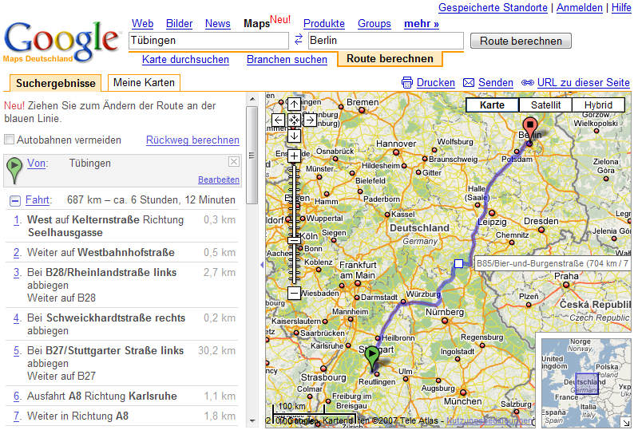This screenshot has width=634, height=430.
Task: Click the destination field containing Berlin
Action: click(x=386, y=41)
